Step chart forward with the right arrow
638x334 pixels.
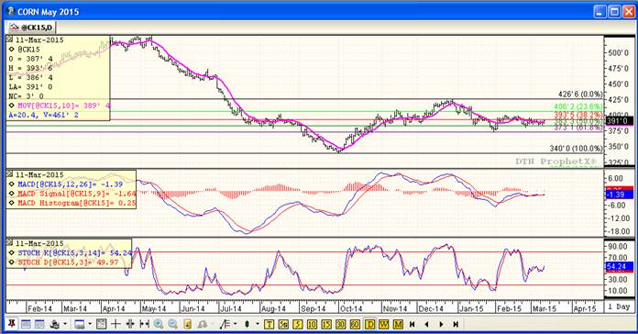click(442, 324)
